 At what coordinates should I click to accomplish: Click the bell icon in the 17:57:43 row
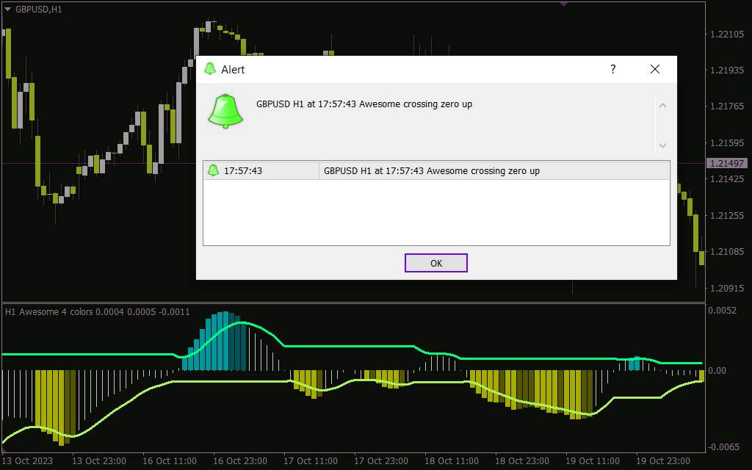coord(213,170)
